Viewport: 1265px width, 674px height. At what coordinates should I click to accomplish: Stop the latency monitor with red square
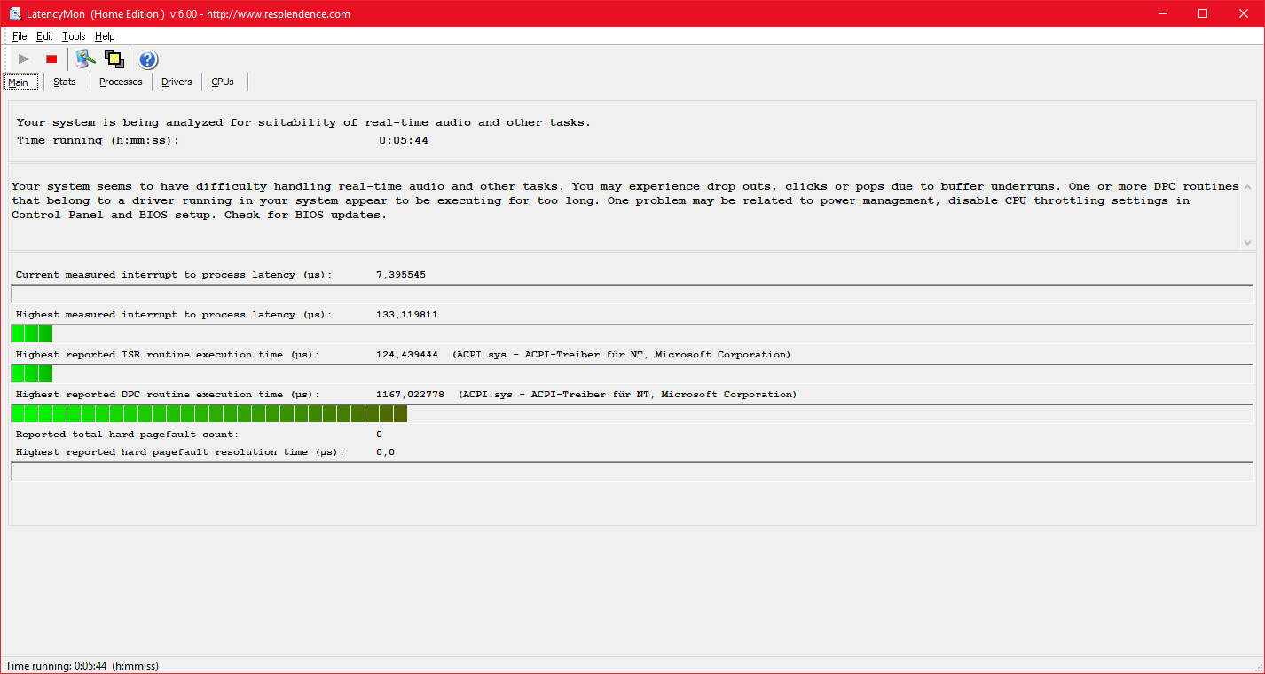(51, 59)
